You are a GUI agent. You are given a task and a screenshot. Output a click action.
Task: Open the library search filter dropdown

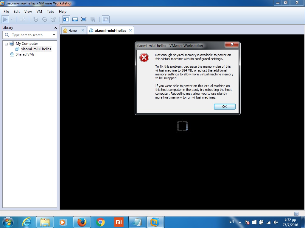tap(54, 35)
